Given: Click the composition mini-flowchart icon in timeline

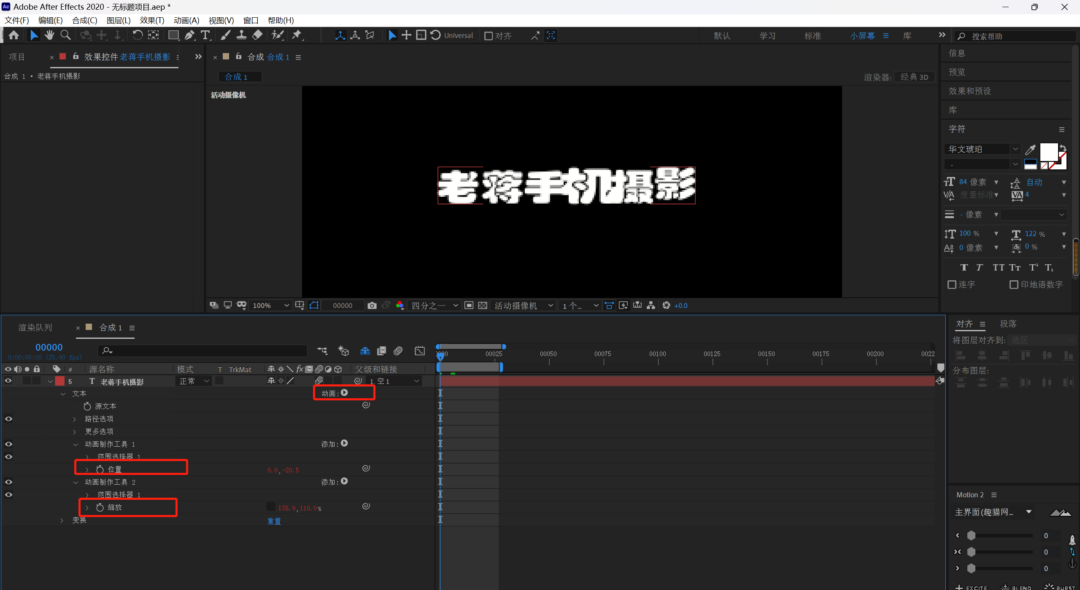Looking at the screenshot, I should tap(322, 351).
